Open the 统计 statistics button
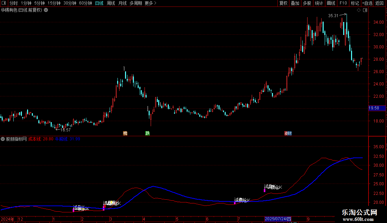The image size is (387, 223). point(319,3)
